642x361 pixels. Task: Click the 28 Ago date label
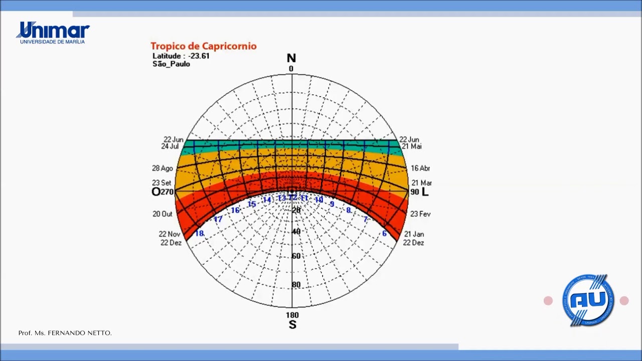[x=163, y=168]
